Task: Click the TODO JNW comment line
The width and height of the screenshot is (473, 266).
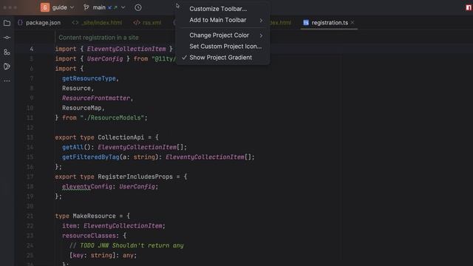Action: [x=126, y=245]
